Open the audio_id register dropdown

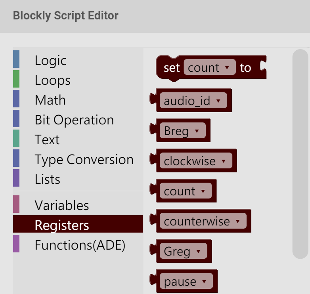(x=193, y=100)
